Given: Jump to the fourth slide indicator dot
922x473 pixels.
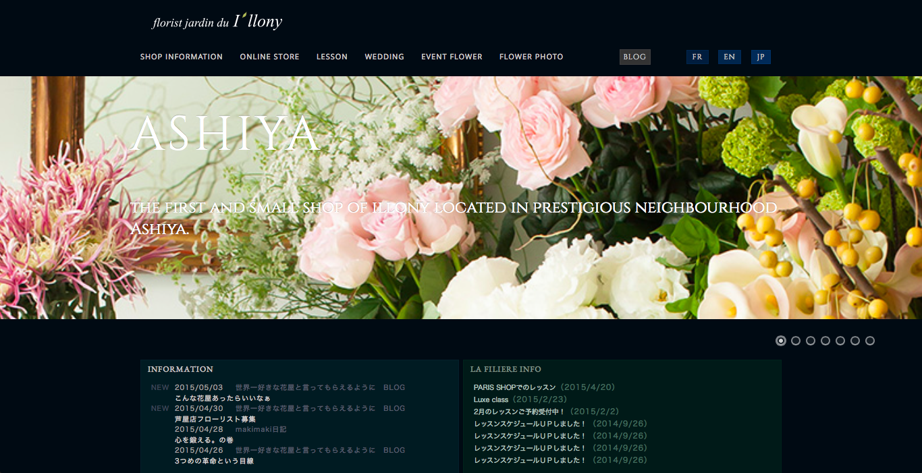Looking at the screenshot, I should tap(825, 341).
